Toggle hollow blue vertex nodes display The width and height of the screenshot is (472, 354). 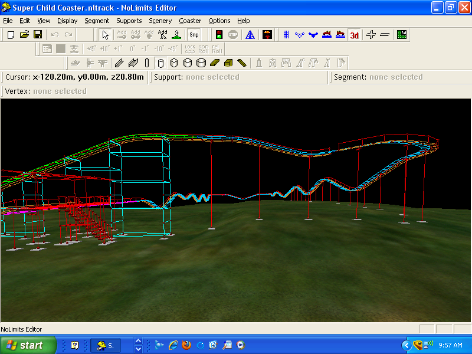pos(300,35)
